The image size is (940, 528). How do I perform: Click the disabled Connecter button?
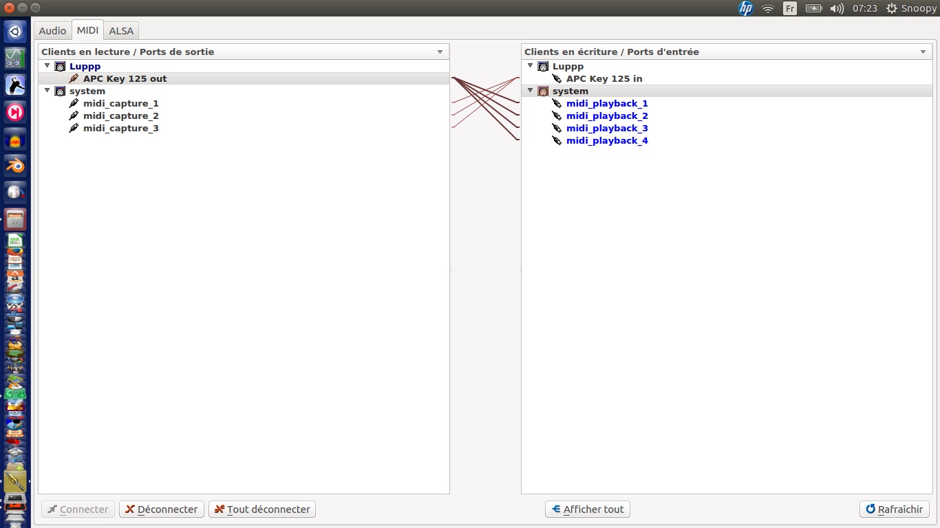pos(78,509)
